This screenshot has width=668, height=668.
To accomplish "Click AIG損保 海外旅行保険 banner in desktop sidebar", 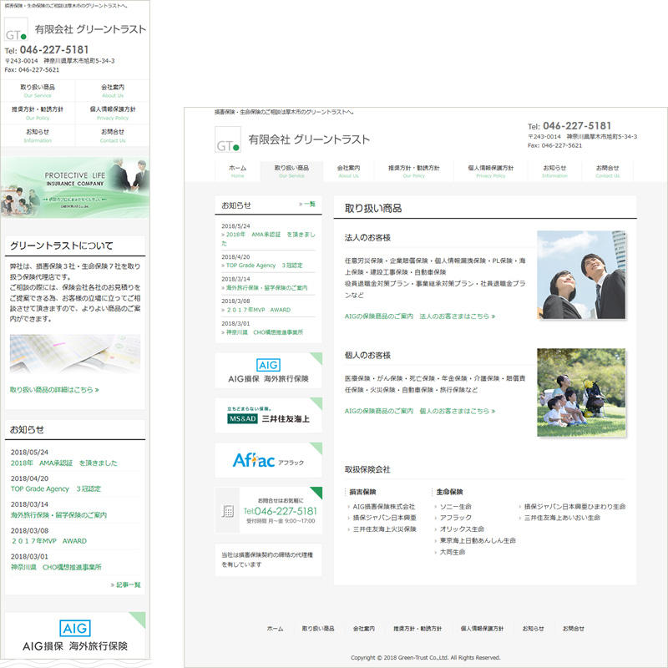I will tap(268, 370).
